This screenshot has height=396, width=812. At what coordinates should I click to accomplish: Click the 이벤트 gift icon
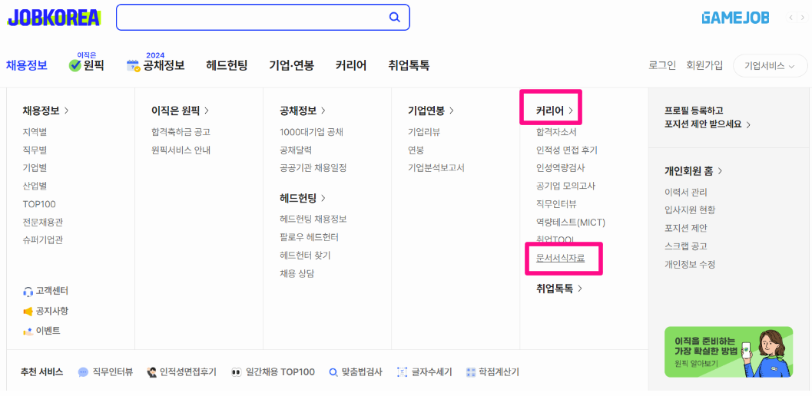28,332
